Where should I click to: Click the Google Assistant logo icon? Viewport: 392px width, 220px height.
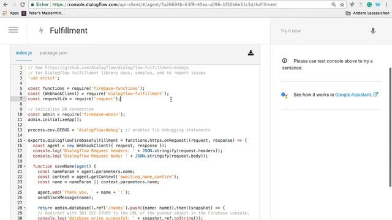284,95
